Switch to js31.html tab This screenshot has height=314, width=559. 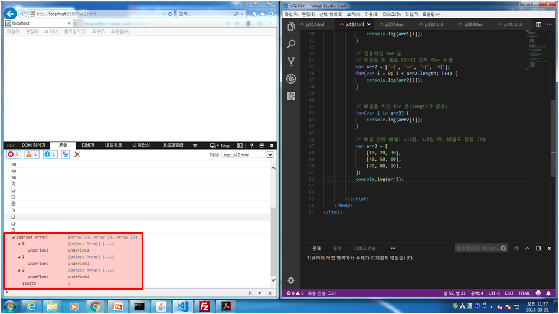tap(315, 24)
